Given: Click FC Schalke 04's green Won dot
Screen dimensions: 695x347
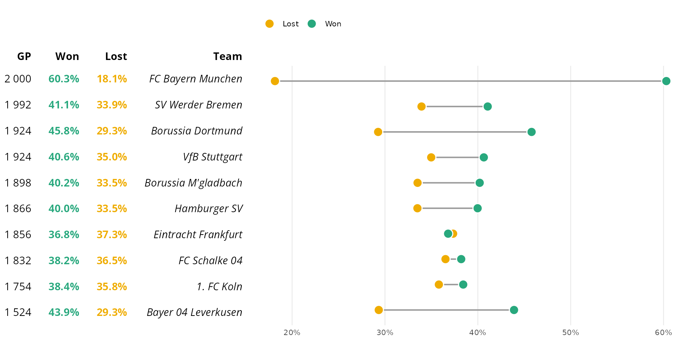Looking at the screenshot, I should 461,259.
